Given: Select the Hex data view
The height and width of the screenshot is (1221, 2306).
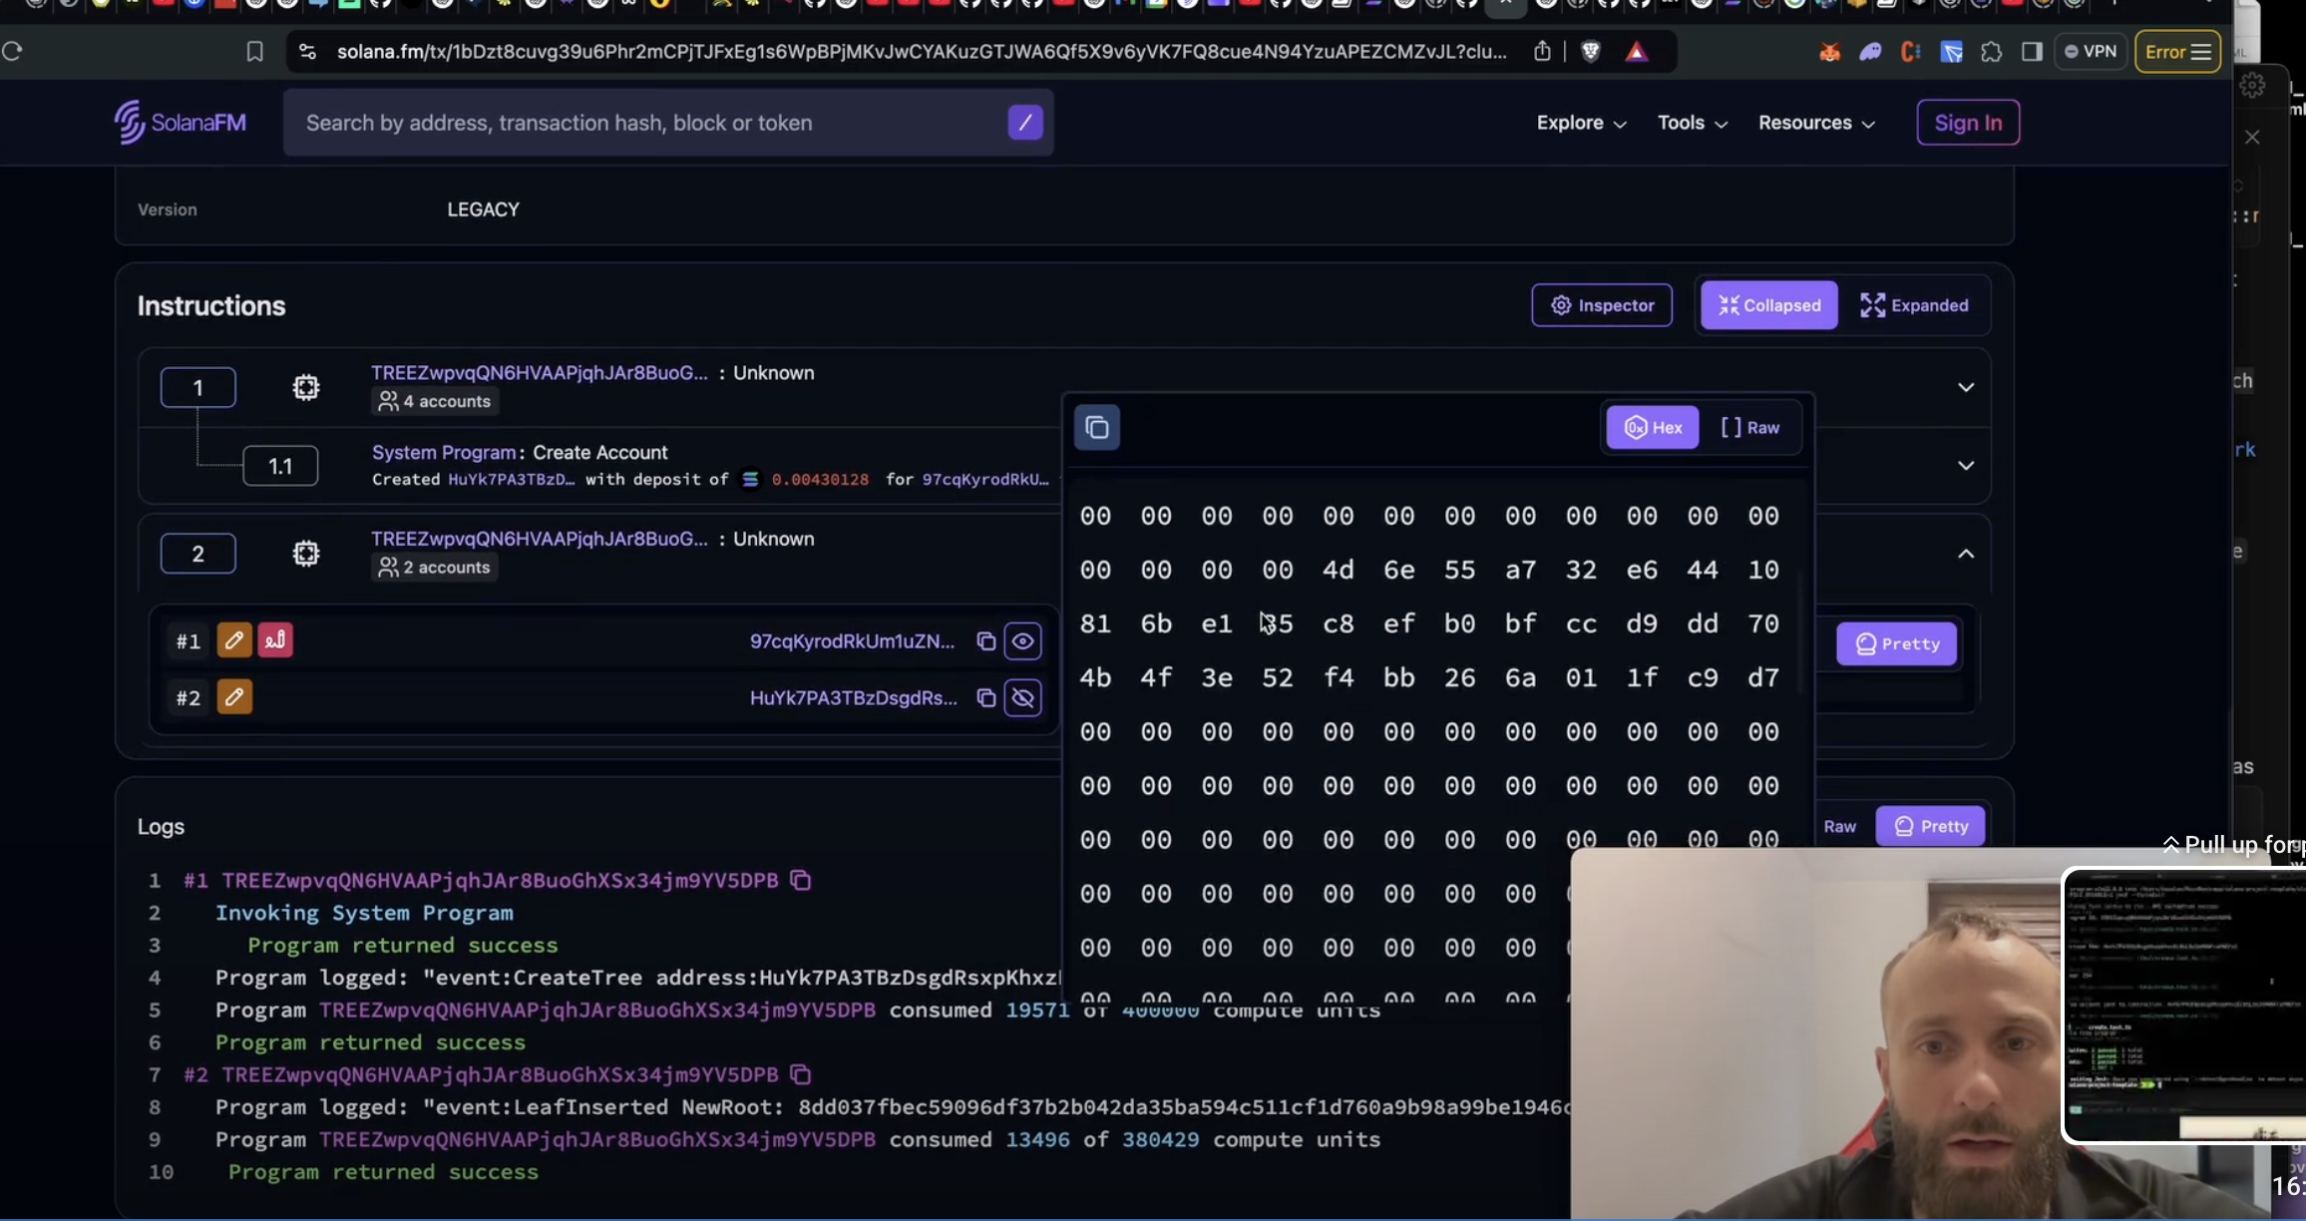Looking at the screenshot, I should (1653, 428).
